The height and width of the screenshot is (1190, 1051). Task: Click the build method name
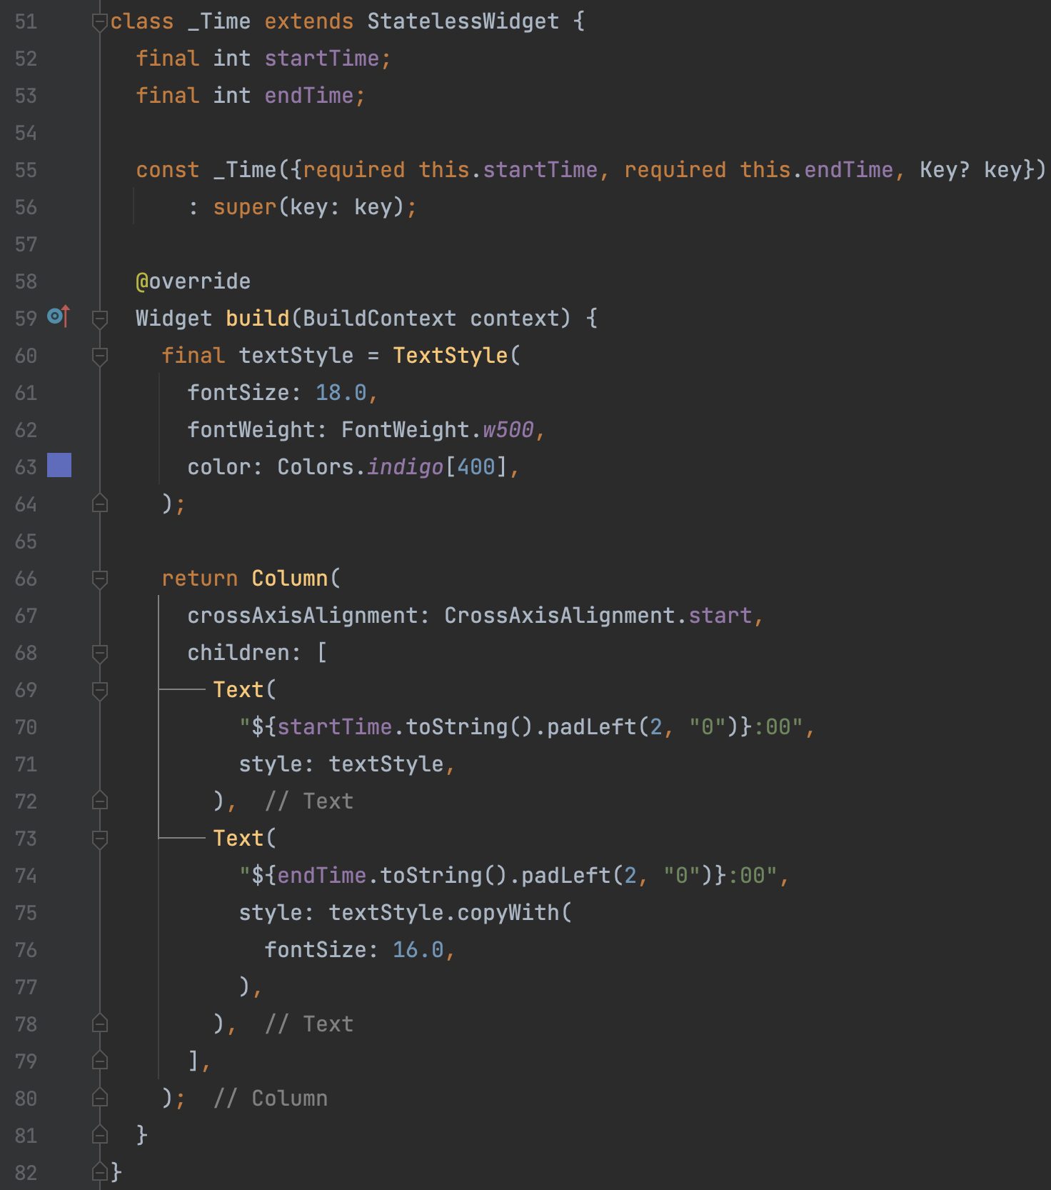258,319
